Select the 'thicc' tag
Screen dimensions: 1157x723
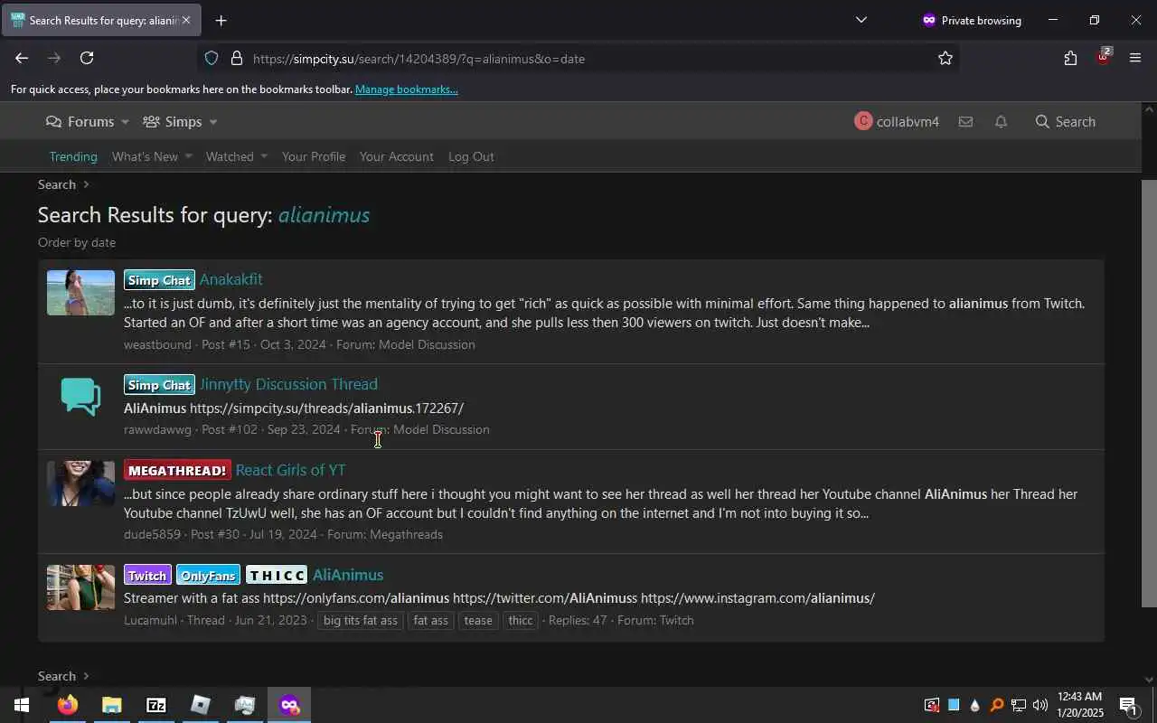point(521,621)
